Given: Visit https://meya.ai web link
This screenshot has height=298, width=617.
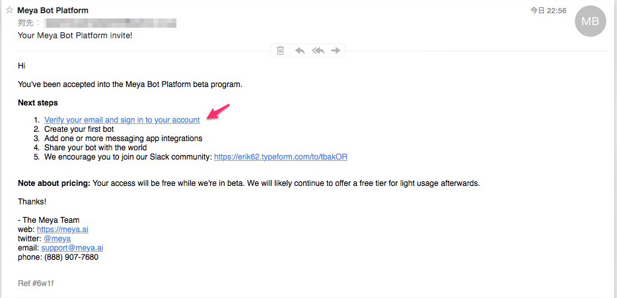Looking at the screenshot, I should pos(63,229).
